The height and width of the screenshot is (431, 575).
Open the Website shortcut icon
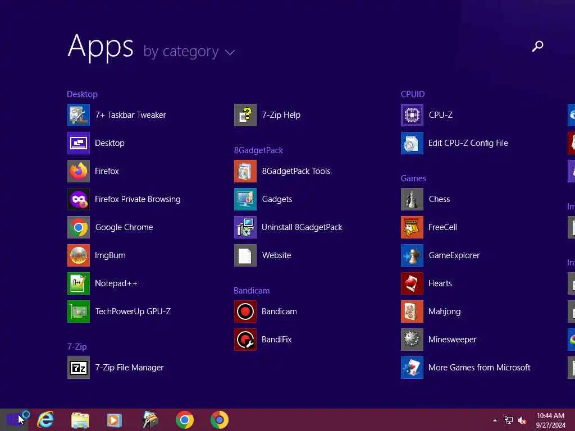245,255
